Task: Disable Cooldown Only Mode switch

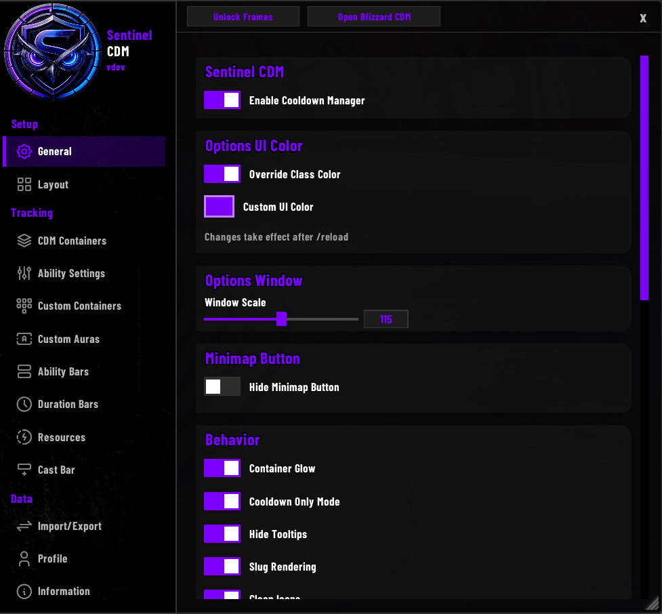Action: pos(222,502)
